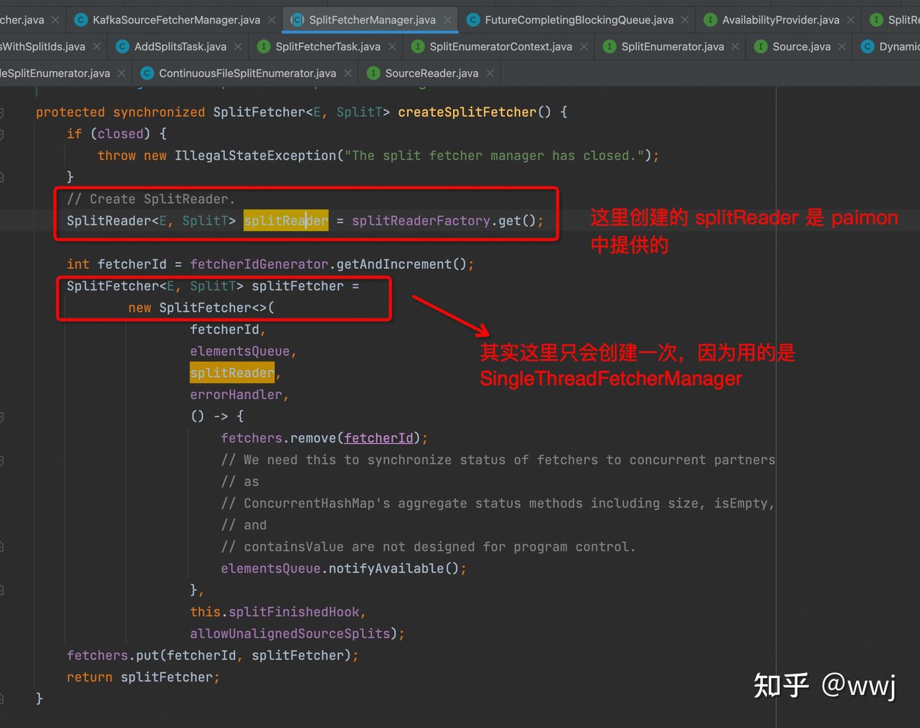Click the class icon on ContinuousFileSplitEnumerator.java tab
Image resolution: width=920 pixels, height=728 pixels.
click(x=147, y=73)
